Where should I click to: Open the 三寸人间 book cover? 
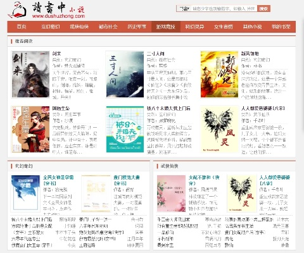[125, 74]
